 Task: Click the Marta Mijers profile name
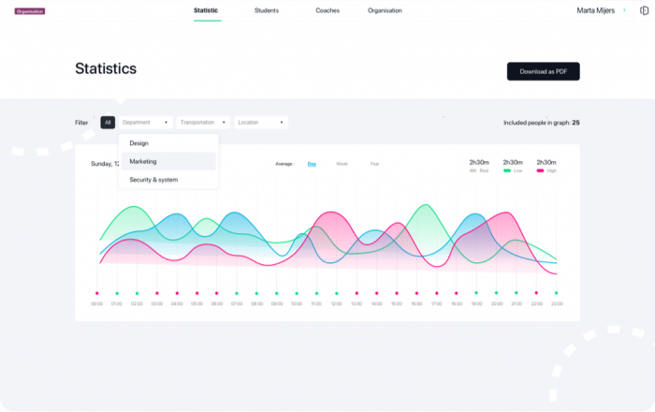click(596, 10)
